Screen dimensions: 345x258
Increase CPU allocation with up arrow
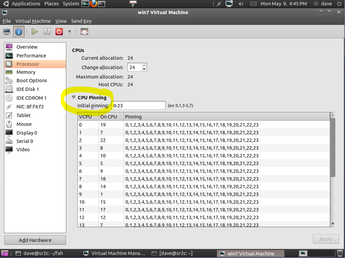pyautogui.click(x=144, y=65)
